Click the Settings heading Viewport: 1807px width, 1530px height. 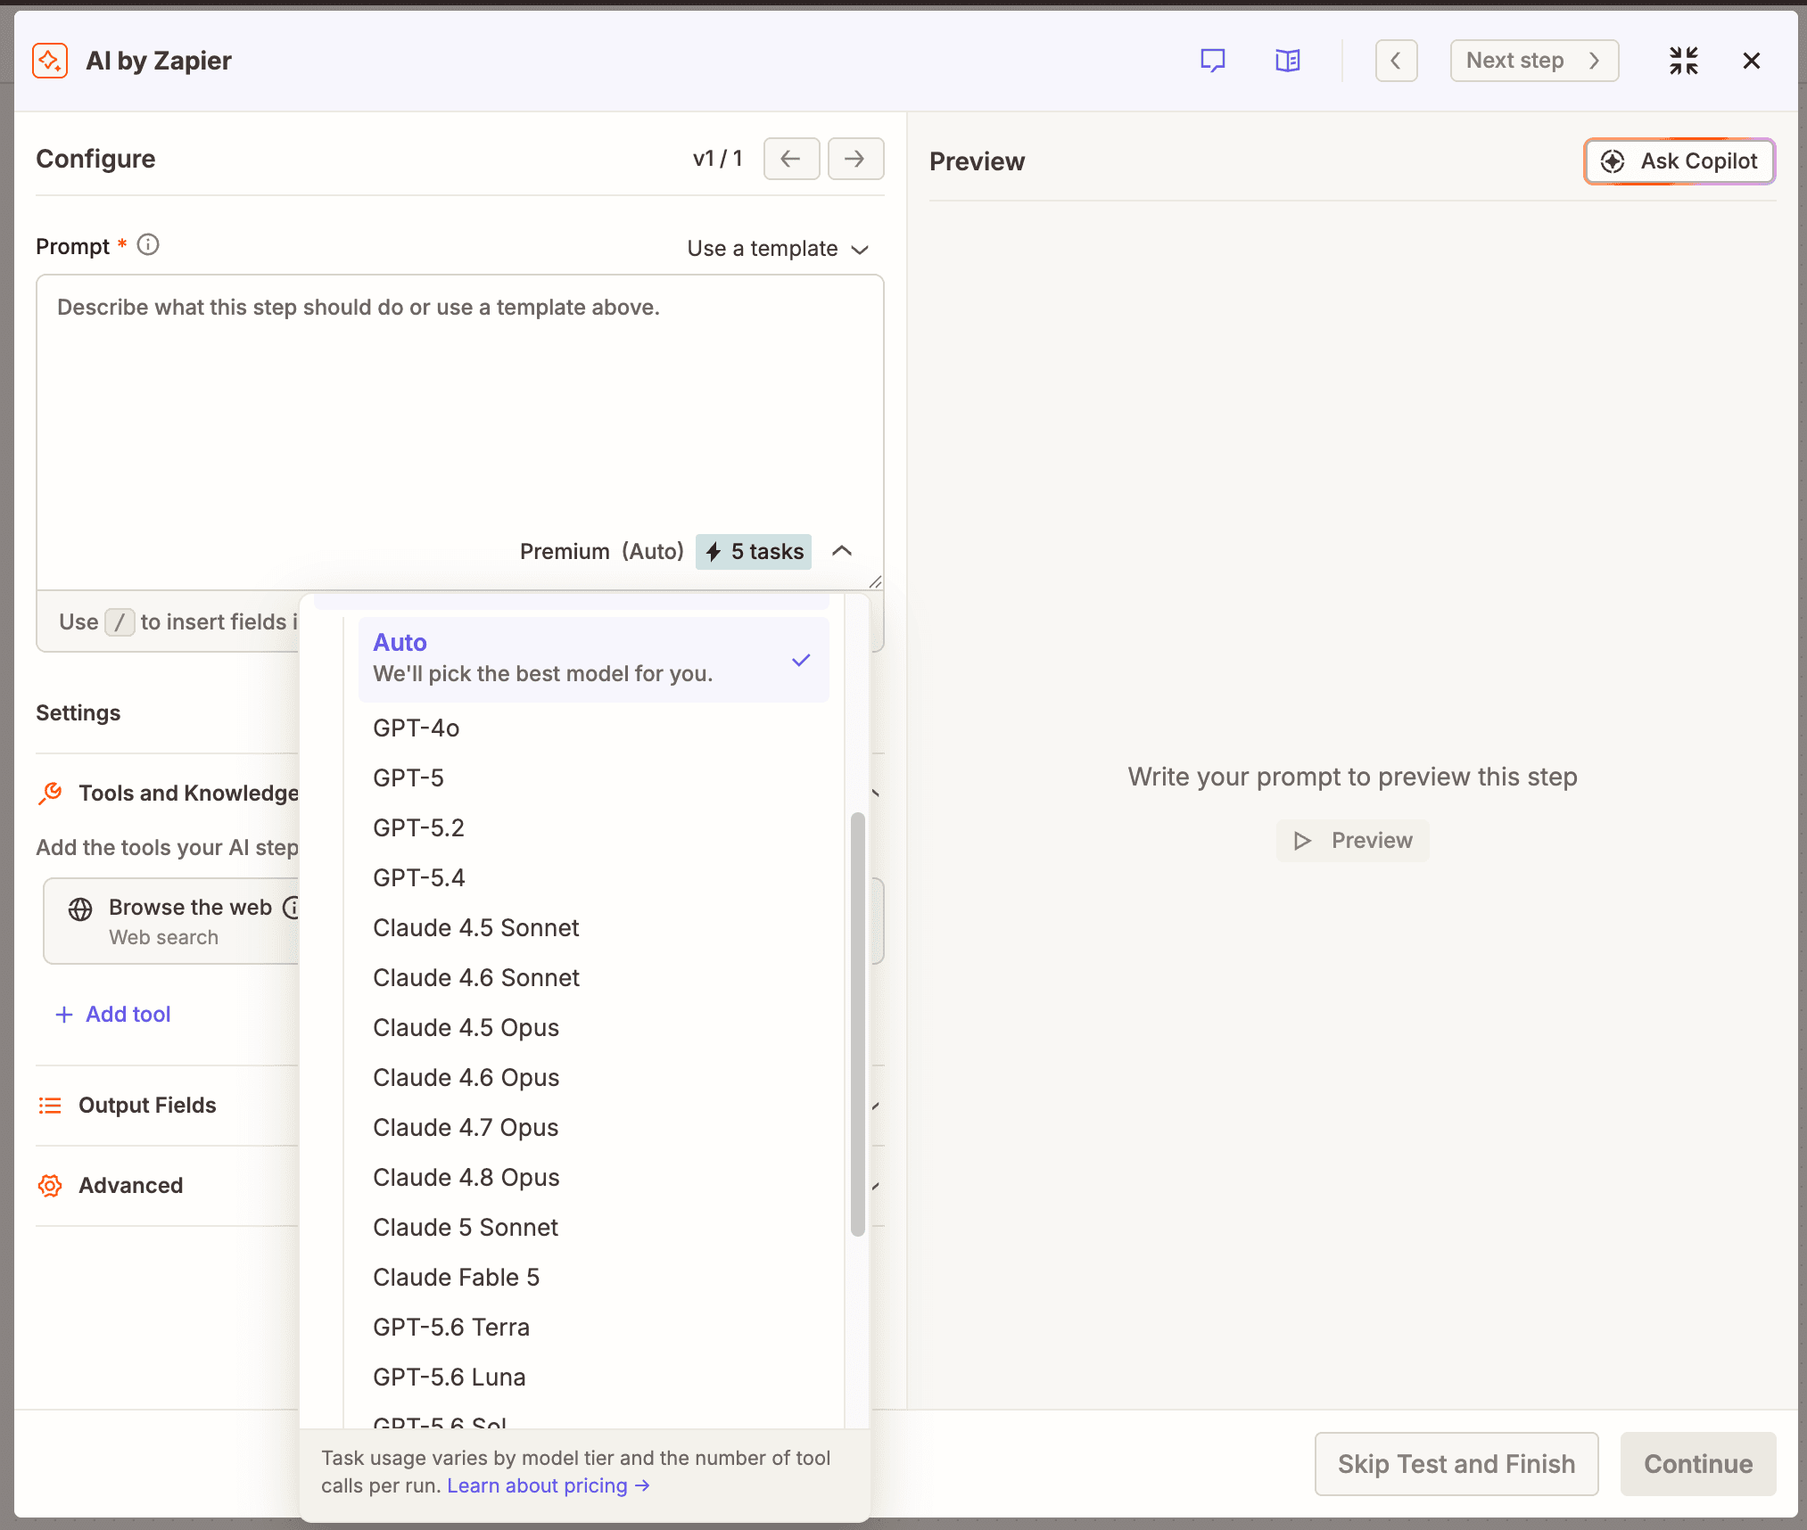(78, 713)
